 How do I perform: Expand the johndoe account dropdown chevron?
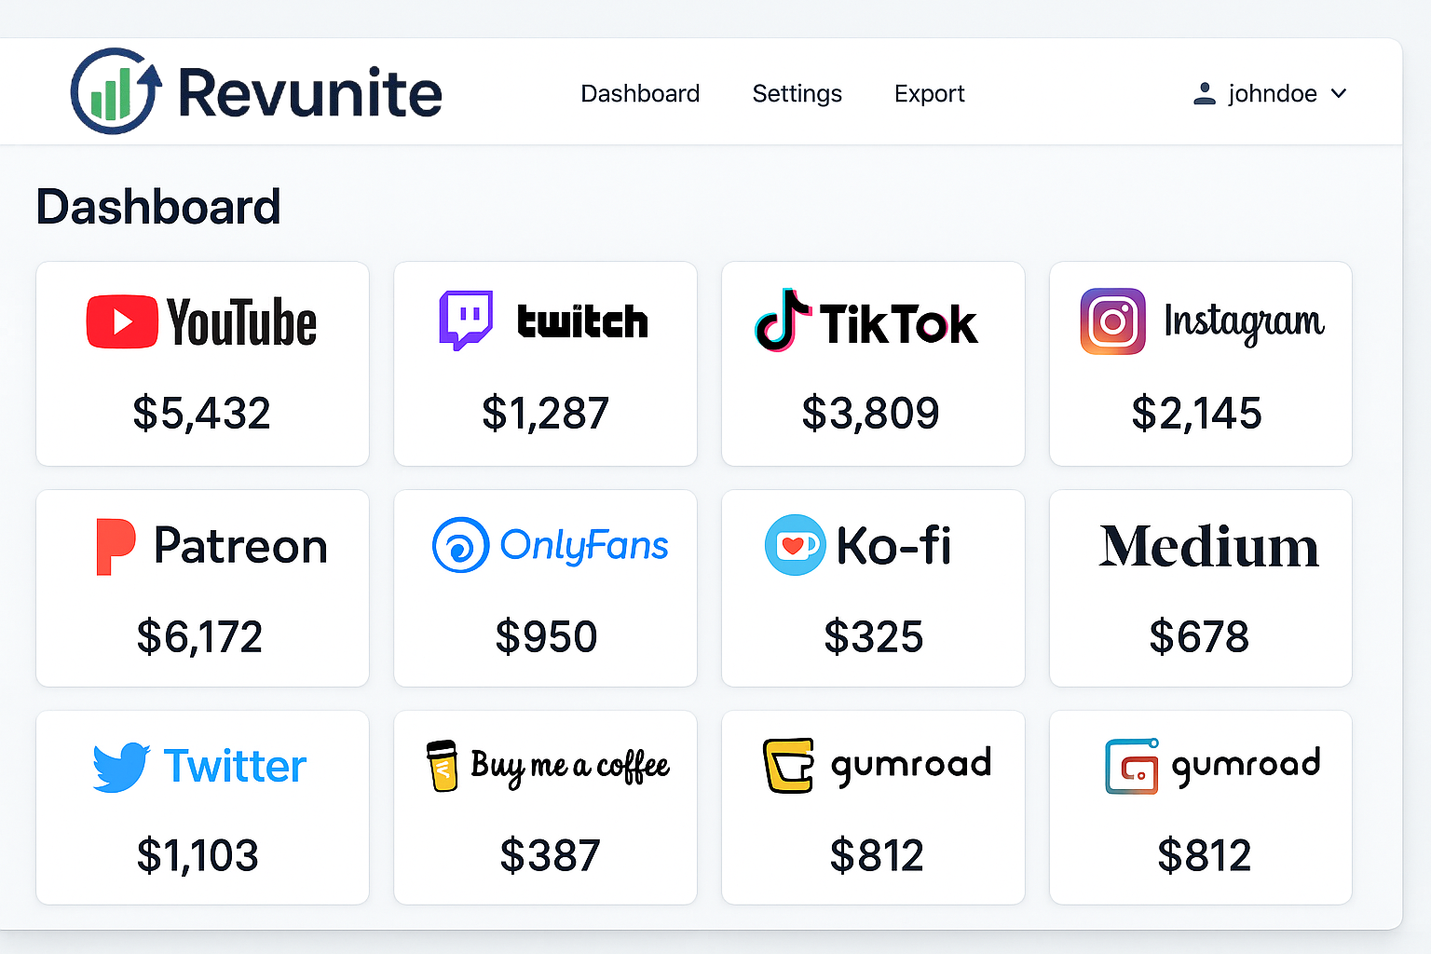coord(1339,93)
